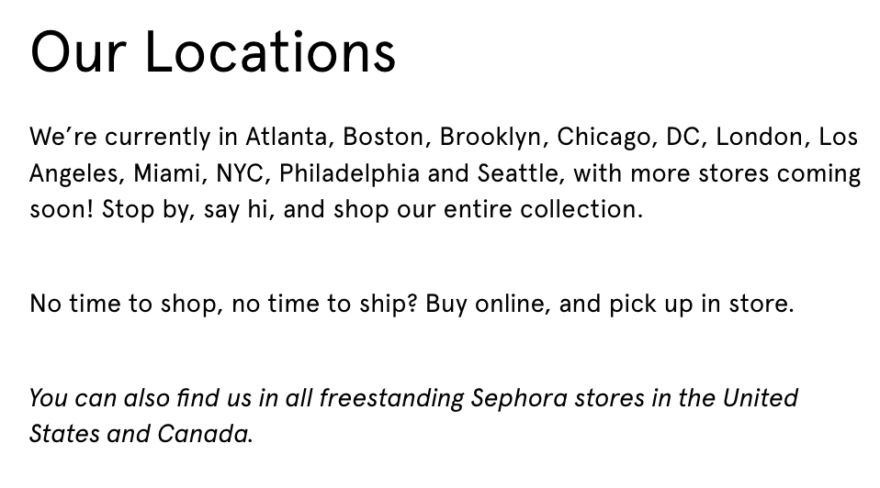
Task: Click the word "Angeles" in the list
Action: (75, 173)
